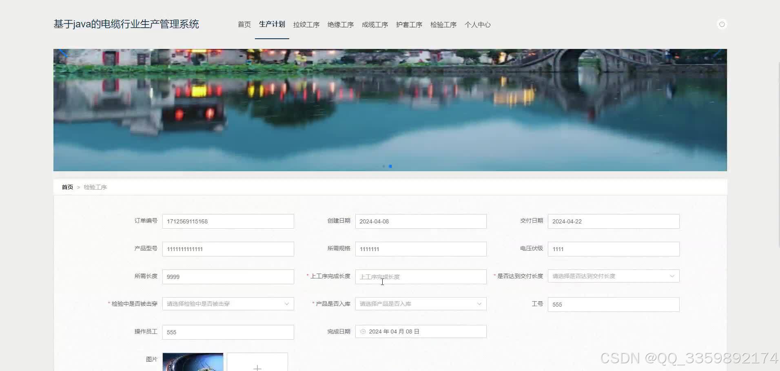780x371 pixels.
Task: Click the site title 基于java的电缆行业生产管理系统
Action: 126,24
